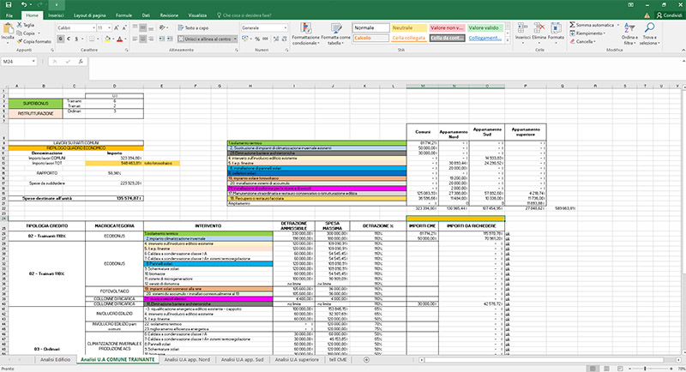Toggle middle vertical alignment
Image resolution: width=686 pixels, height=372 pixels.
tap(142, 27)
